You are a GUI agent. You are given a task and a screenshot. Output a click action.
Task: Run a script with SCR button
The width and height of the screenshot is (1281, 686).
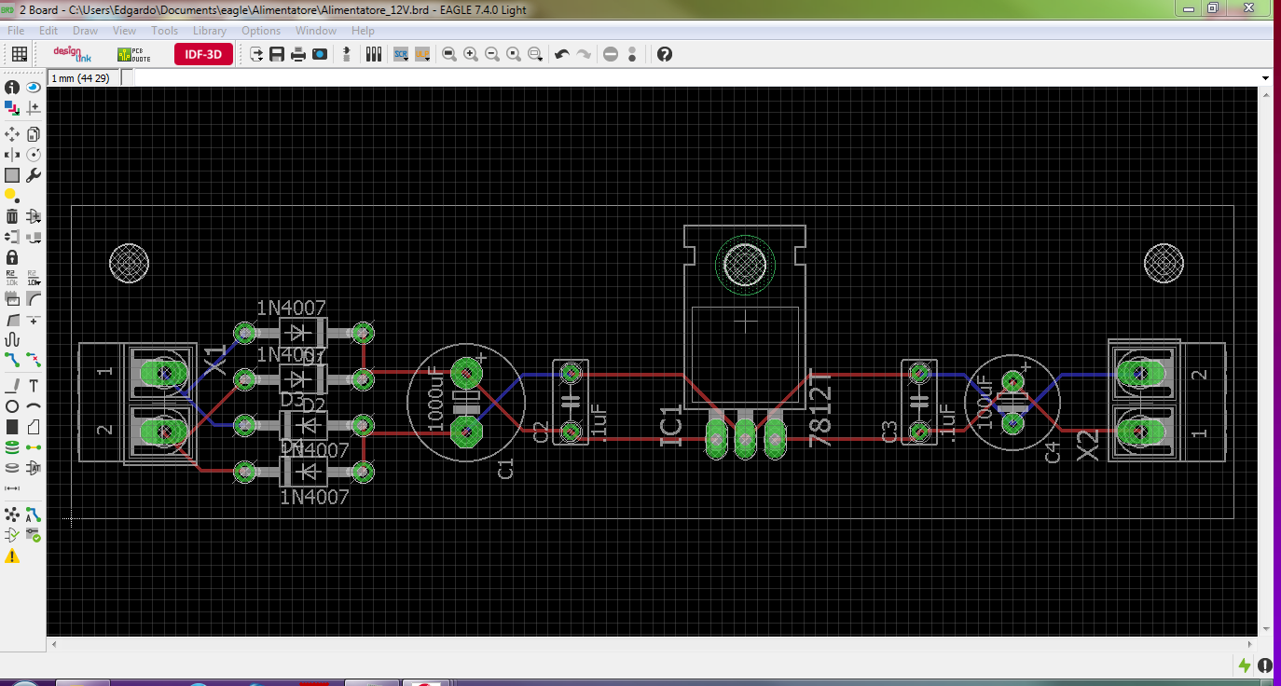tap(402, 54)
